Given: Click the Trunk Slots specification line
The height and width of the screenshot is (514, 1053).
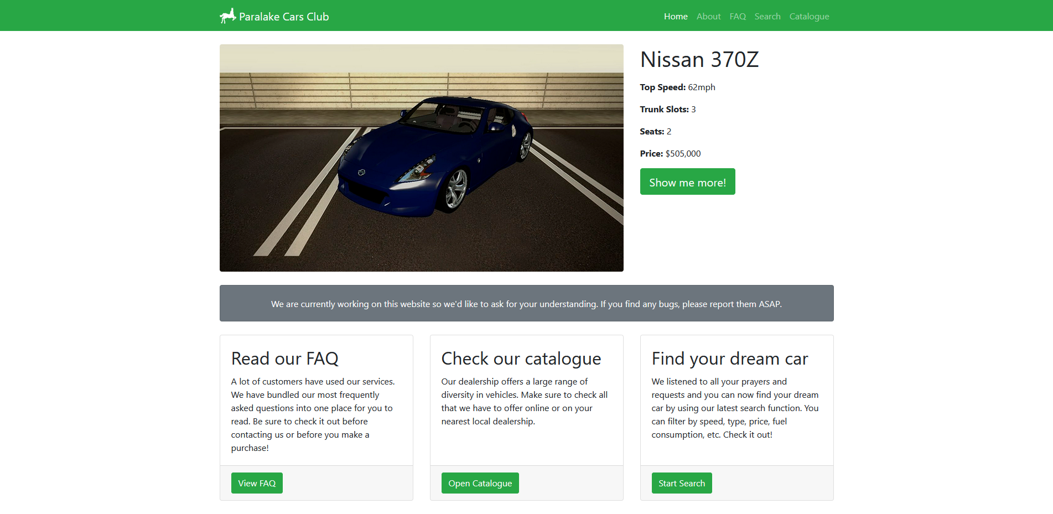Looking at the screenshot, I should click(x=667, y=110).
